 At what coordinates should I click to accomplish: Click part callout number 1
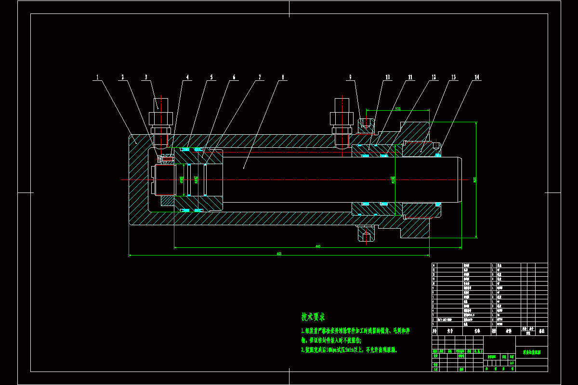click(x=97, y=77)
